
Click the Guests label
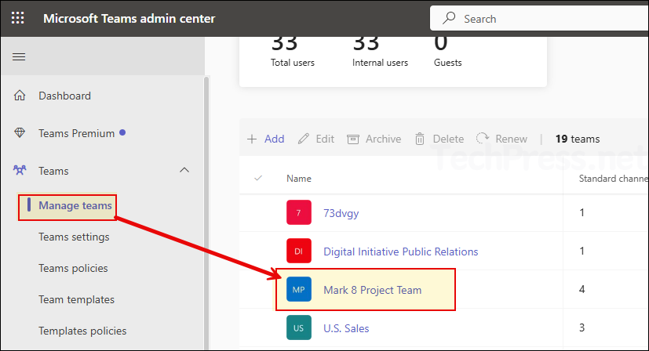[448, 63]
